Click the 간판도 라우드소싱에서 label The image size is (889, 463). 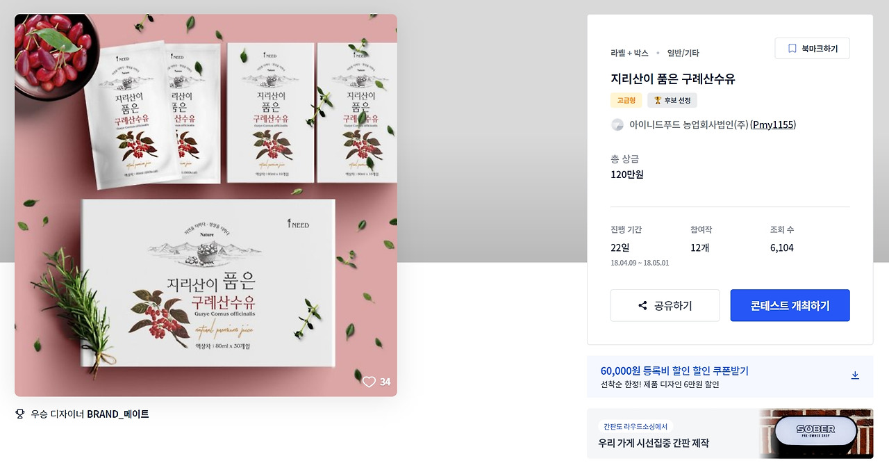tap(635, 427)
